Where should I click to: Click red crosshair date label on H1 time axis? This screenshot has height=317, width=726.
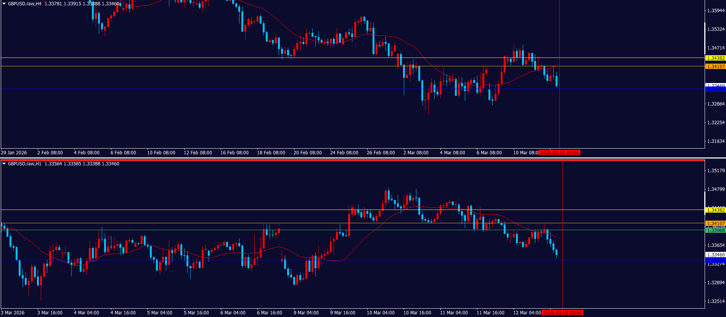pos(562,313)
